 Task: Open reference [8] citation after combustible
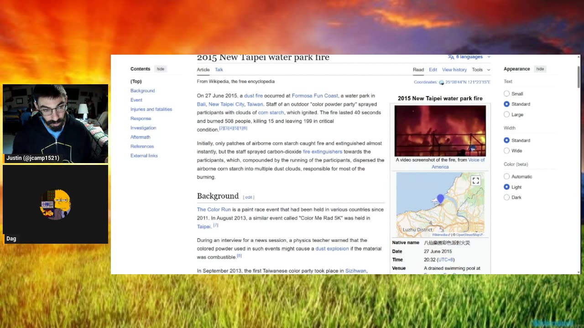239,256
